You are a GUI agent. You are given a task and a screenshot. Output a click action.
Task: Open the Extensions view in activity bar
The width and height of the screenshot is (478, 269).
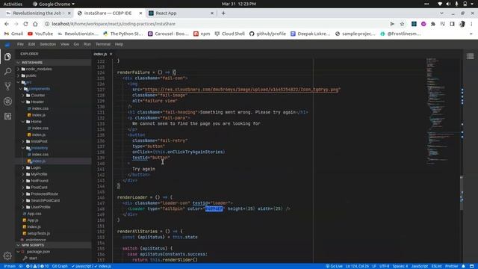7,117
